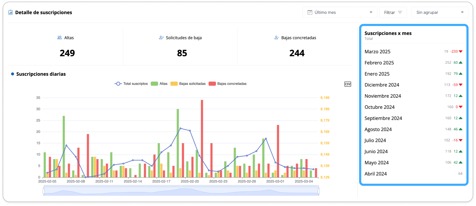Image resolution: width=476 pixels, height=206 pixels.
Task: Click the green up arrow for Febrero 2025
Action: [x=461, y=63]
